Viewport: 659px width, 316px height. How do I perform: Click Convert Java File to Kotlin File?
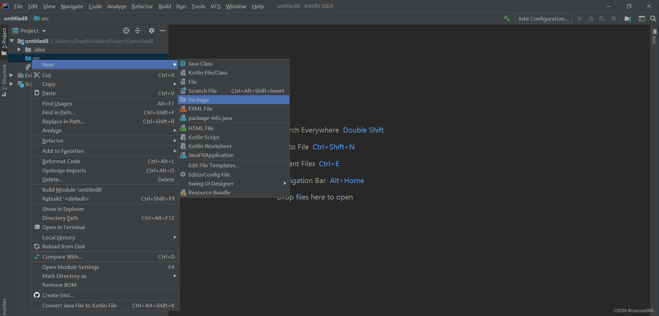click(x=106, y=305)
